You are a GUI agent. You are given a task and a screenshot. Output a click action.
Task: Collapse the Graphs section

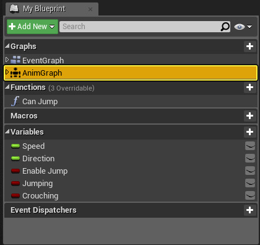[x=7, y=46]
